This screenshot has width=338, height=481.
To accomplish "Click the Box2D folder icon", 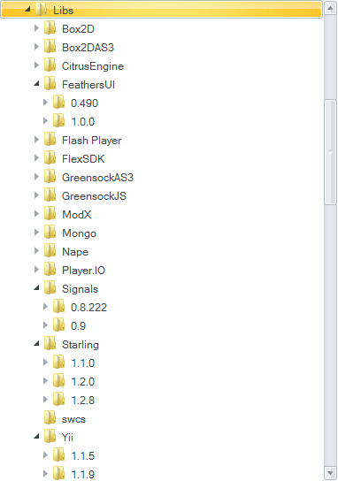I will coord(50,28).
